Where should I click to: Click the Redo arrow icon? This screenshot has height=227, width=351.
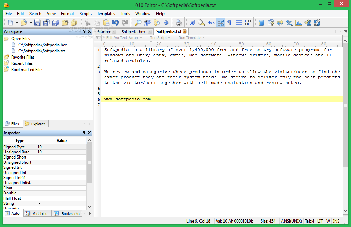click(125, 23)
